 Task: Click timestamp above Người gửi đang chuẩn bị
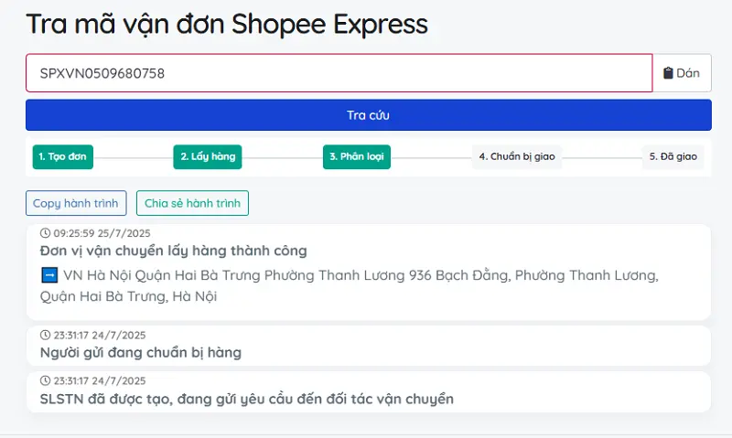100,335
